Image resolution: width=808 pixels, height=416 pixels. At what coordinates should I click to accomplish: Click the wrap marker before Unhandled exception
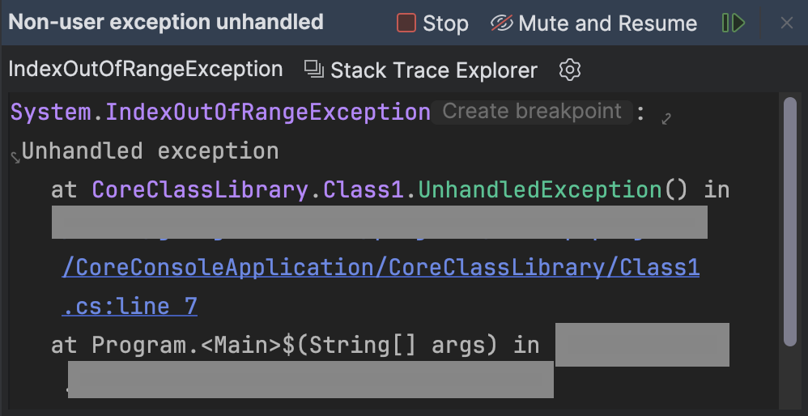tap(15, 155)
